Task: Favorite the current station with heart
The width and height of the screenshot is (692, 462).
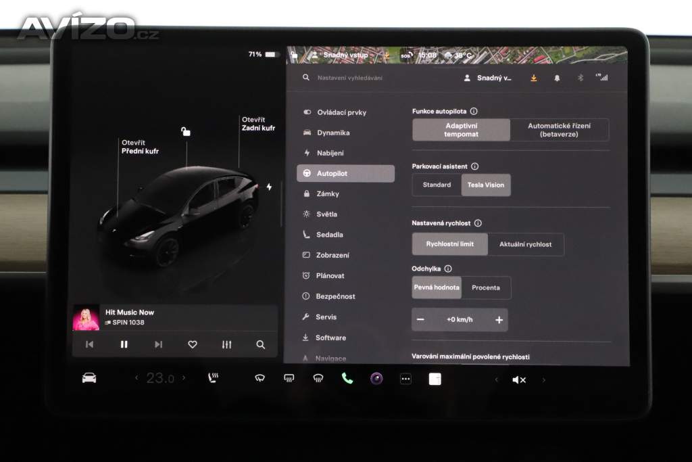Action: [193, 344]
